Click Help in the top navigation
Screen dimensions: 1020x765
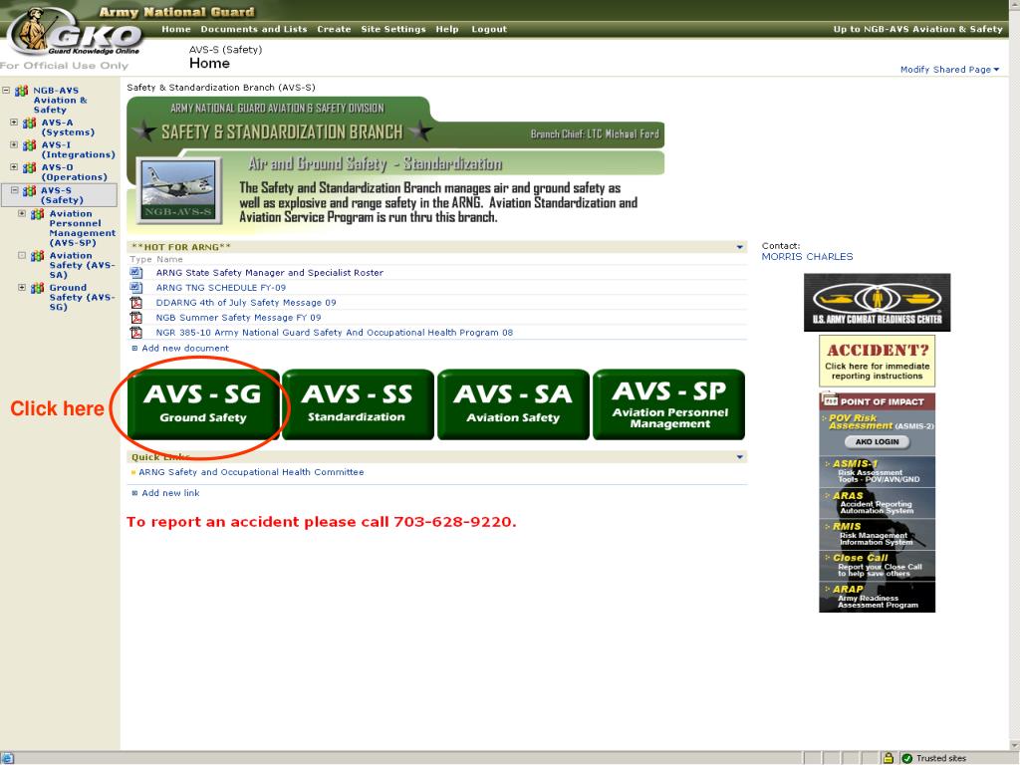(x=447, y=29)
